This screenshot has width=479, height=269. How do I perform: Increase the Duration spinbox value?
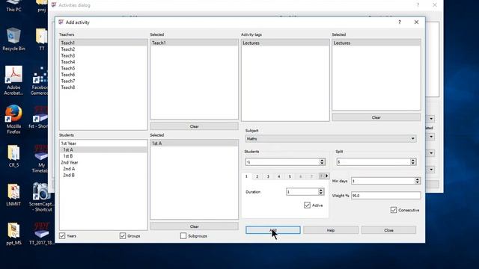320,190
